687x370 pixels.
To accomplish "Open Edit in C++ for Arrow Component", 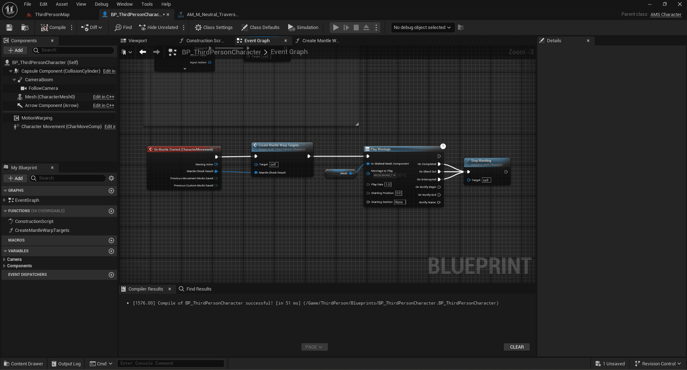I will [x=103, y=106].
